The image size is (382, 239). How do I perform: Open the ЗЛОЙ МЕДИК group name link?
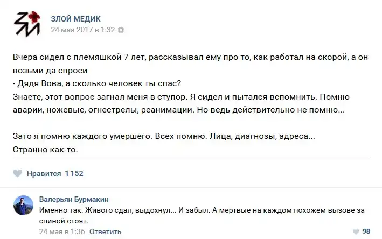click(75, 19)
